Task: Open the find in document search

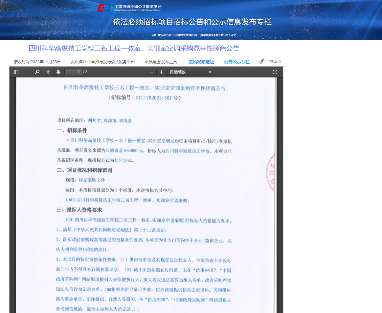Action: [37, 72]
